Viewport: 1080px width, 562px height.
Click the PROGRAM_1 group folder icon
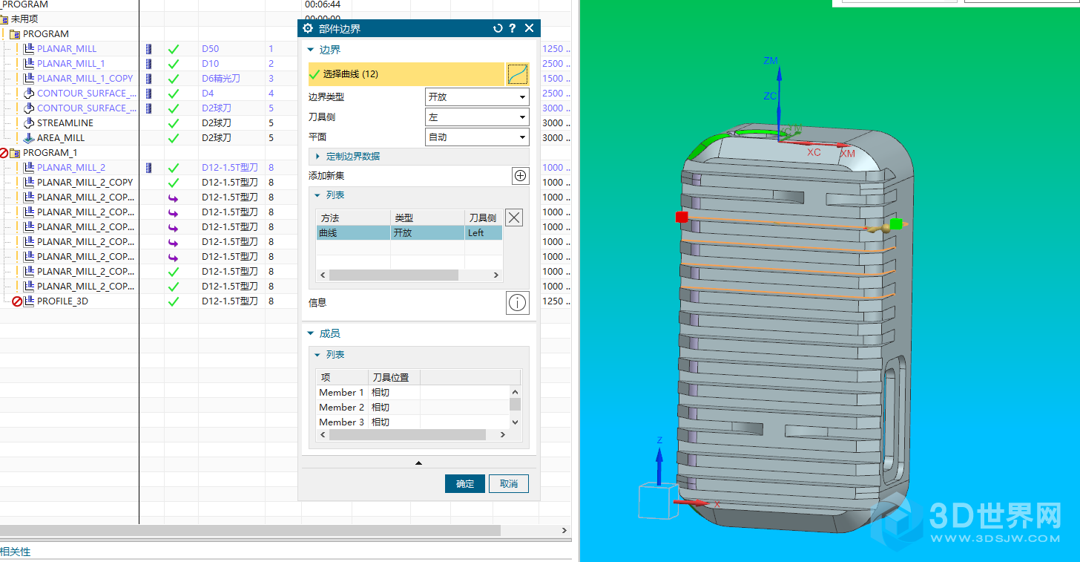[x=16, y=152]
